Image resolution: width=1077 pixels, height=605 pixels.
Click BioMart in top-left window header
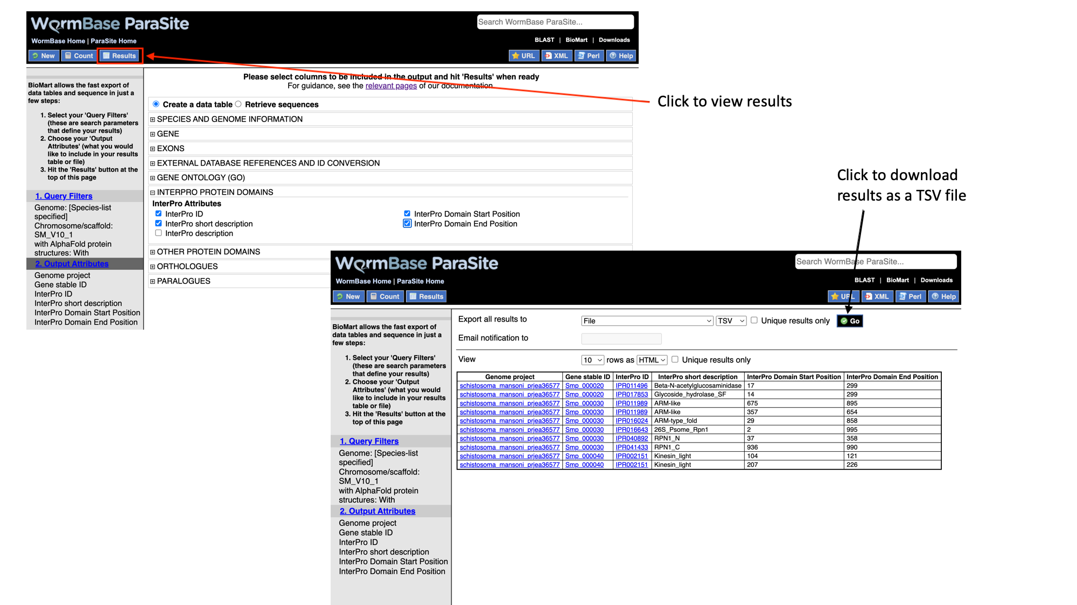click(x=576, y=40)
